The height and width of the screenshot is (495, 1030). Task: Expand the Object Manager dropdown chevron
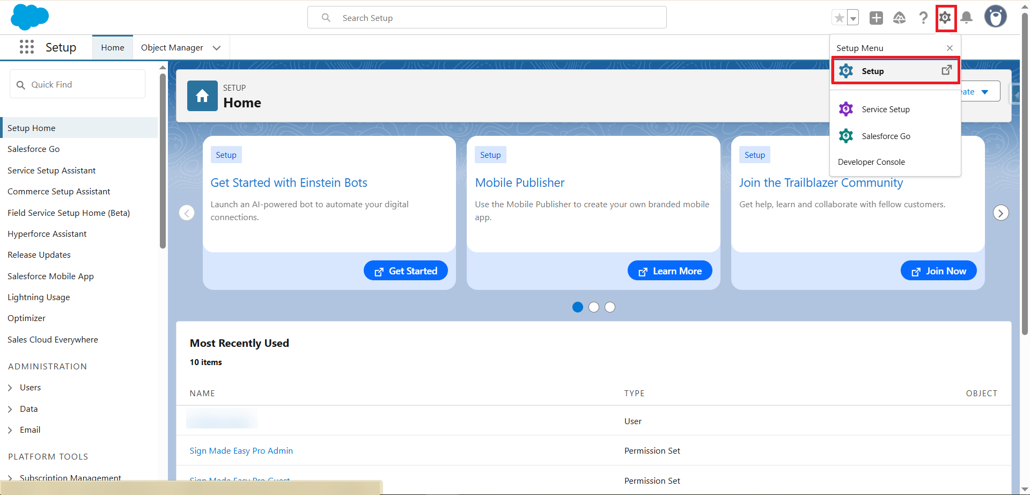(x=217, y=48)
